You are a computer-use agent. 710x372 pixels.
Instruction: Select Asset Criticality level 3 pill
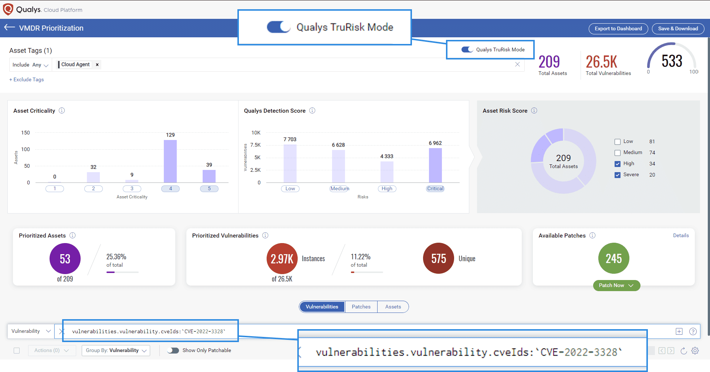point(132,188)
